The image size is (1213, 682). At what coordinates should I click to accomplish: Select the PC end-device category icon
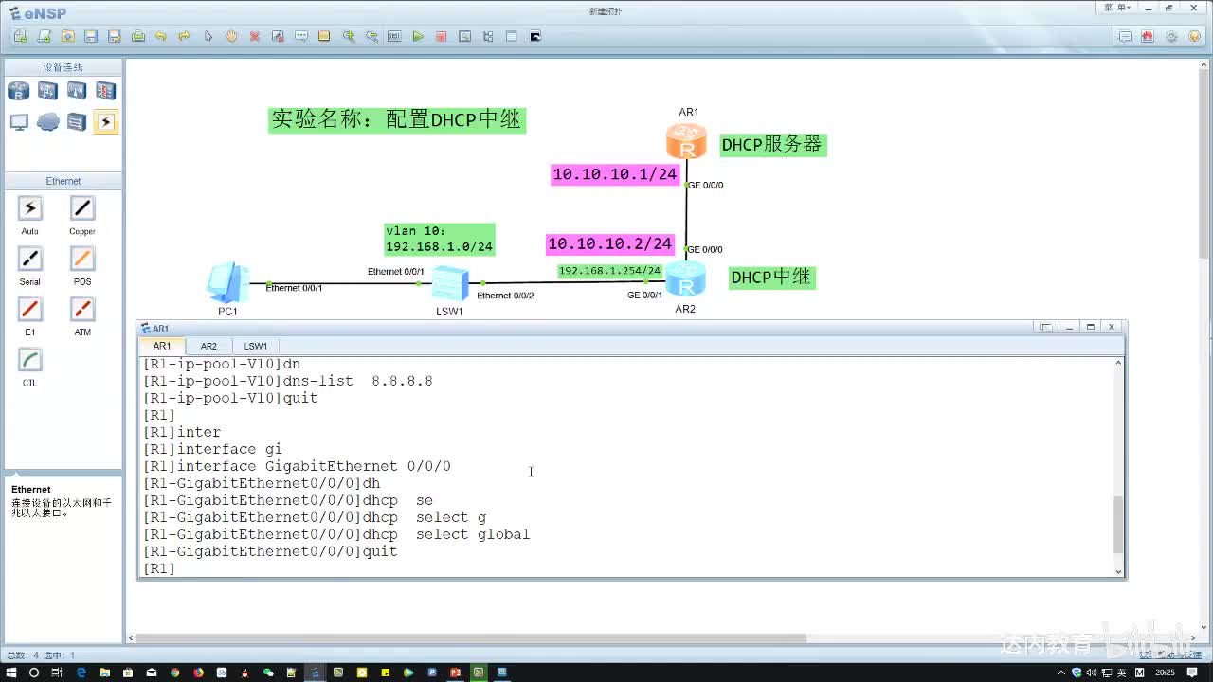tap(19, 122)
